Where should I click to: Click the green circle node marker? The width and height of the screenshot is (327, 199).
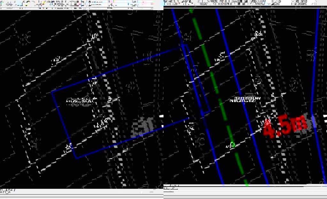coord(233,145)
